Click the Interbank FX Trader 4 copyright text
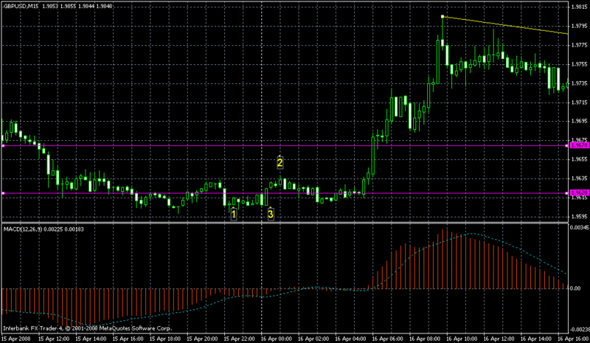The image size is (590, 343). (87, 328)
